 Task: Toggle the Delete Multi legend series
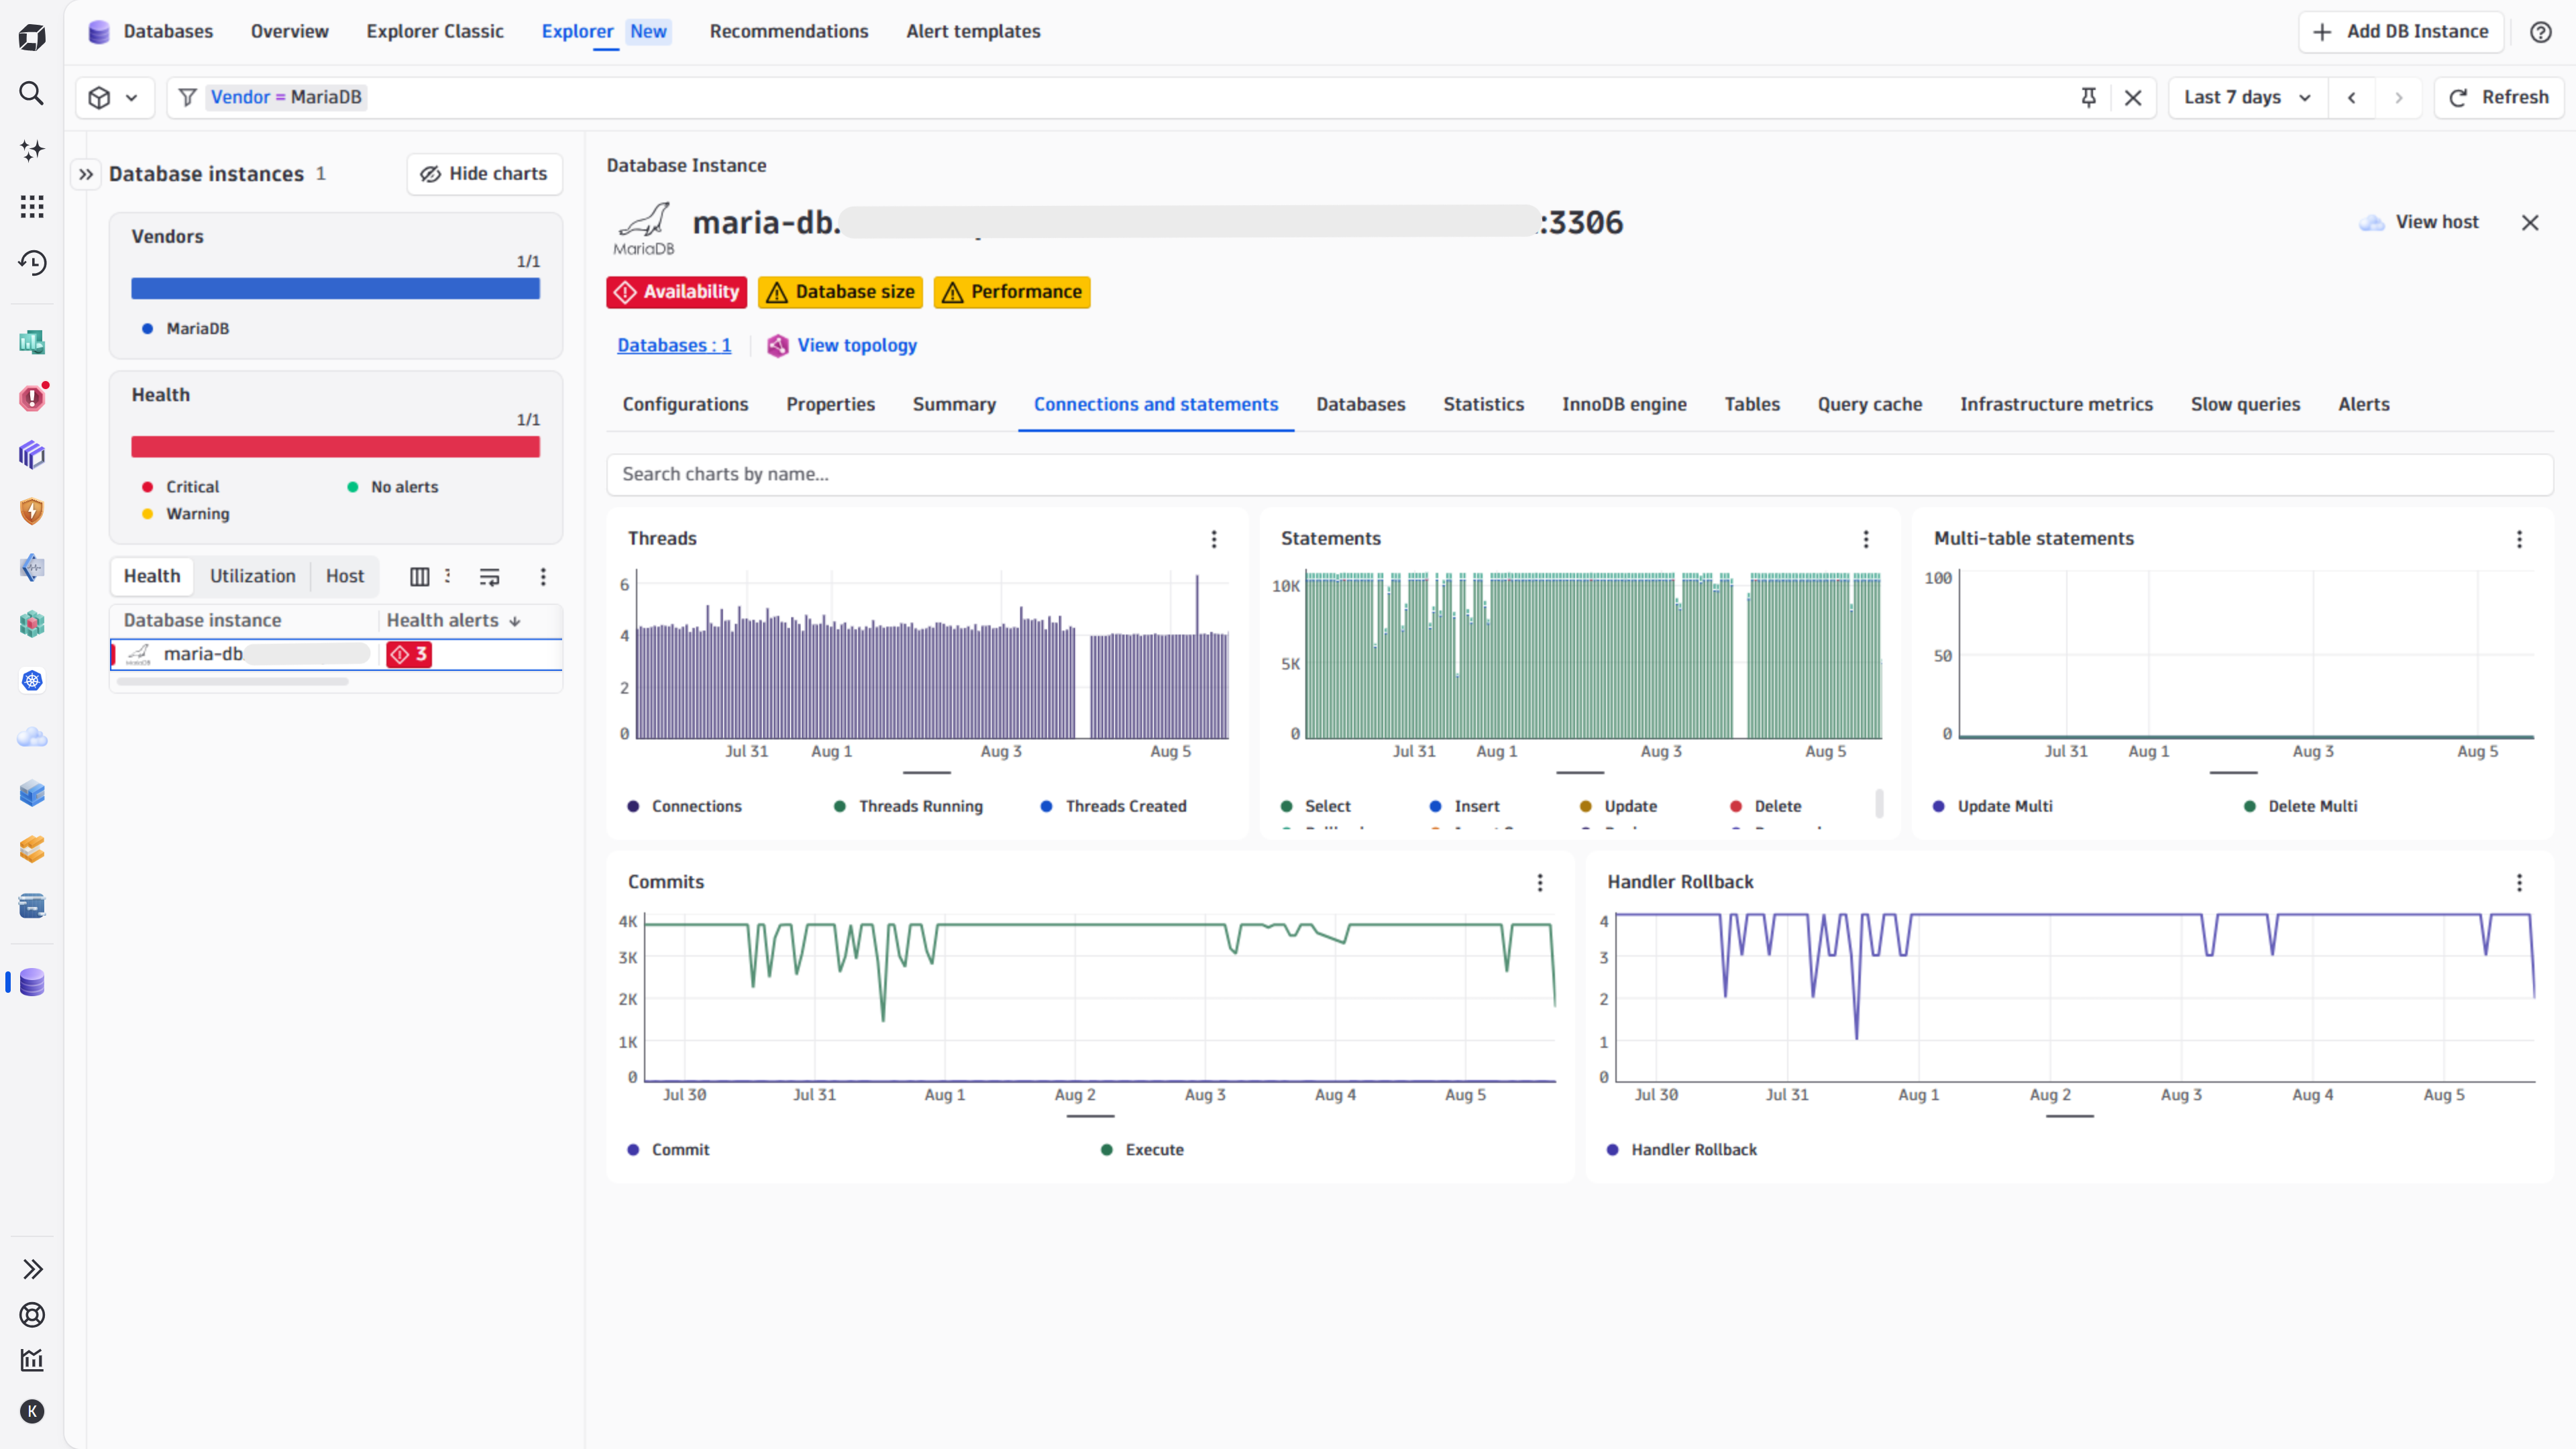coord(2301,806)
